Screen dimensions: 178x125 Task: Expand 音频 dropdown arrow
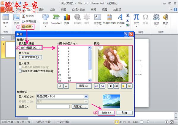point(166,27)
